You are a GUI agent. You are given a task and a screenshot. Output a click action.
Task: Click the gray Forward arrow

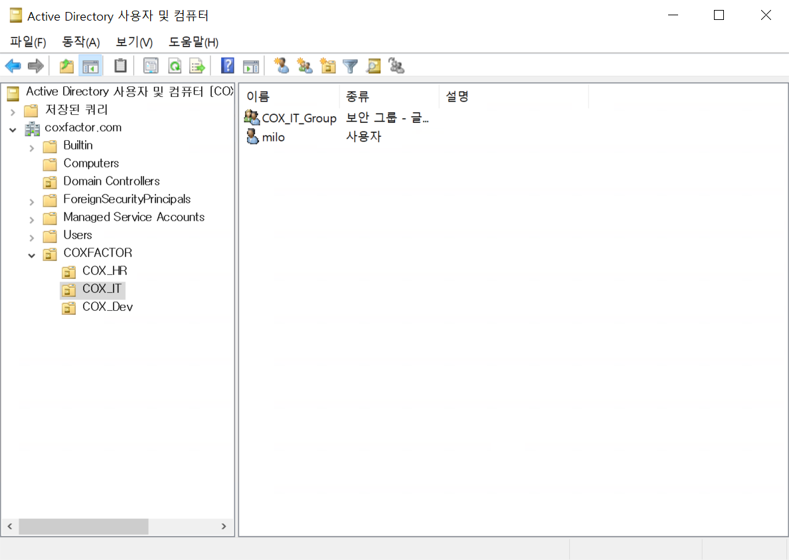tap(36, 65)
